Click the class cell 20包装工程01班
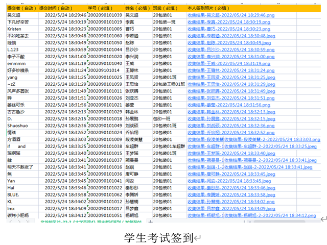327x245 pixels. [169, 84]
